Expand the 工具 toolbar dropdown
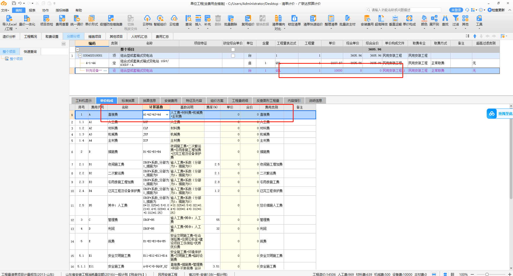513x276 pixels. coord(479,28)
